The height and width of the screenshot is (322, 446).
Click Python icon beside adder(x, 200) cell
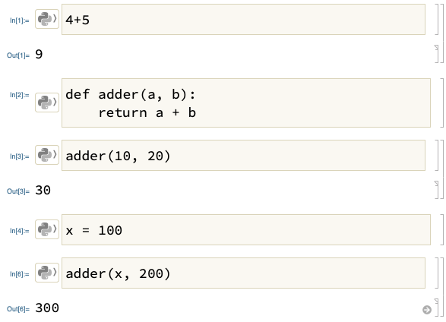[47, 273]
